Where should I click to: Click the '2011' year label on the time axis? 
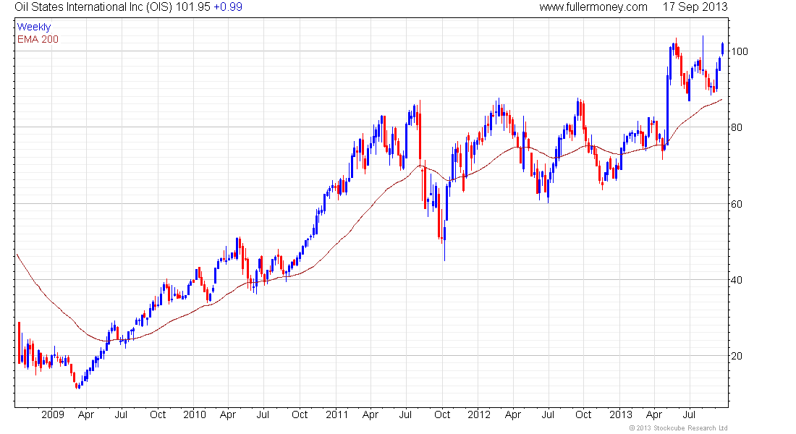pos(336,414)
